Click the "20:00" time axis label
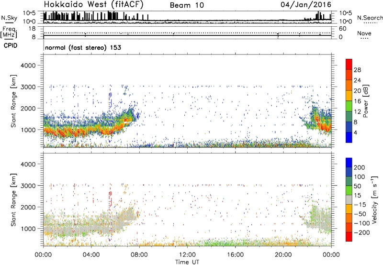This screenshot has height=265, width=383. coord(283,255)
